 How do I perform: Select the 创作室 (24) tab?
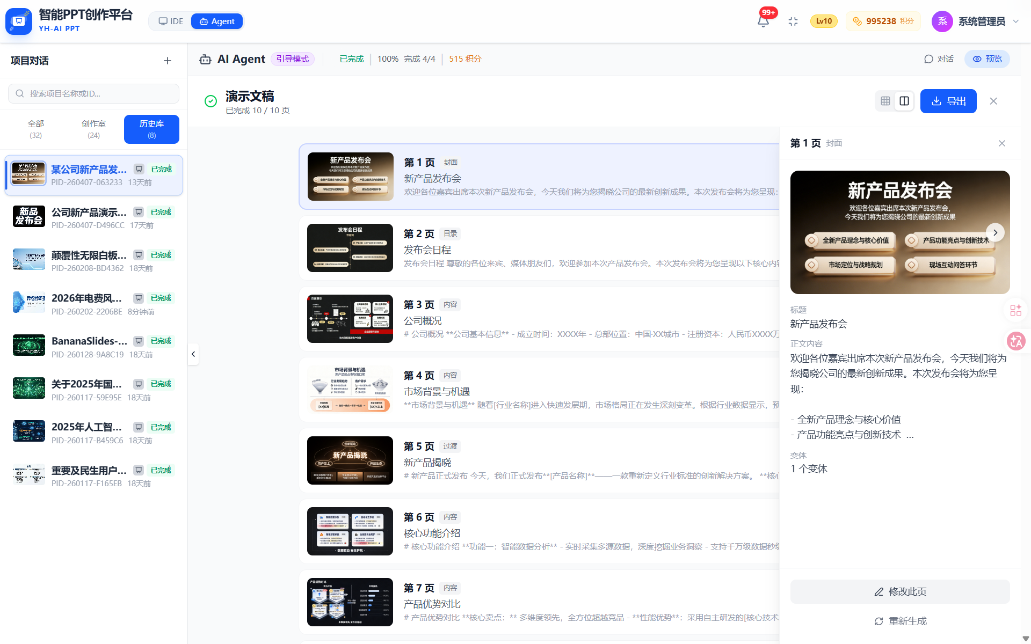(x=93, y=129)
